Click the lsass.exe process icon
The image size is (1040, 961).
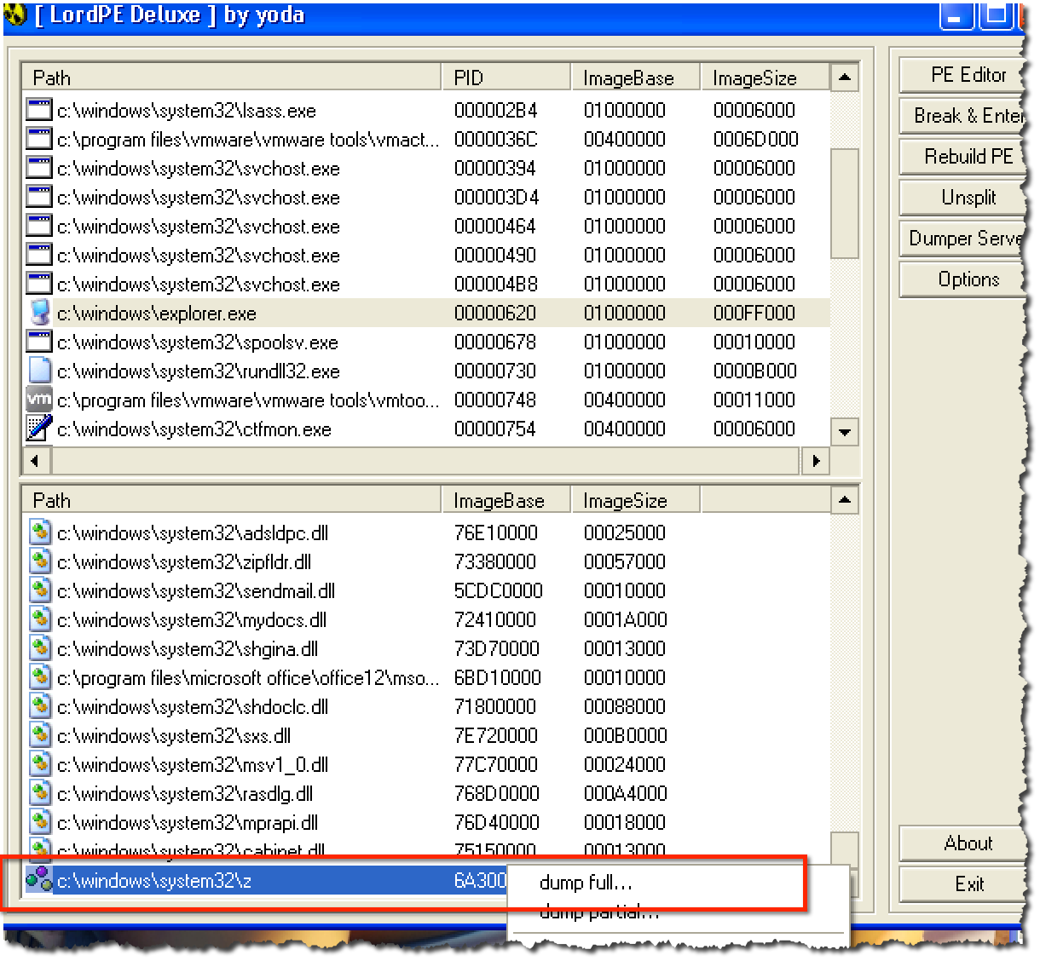[x=38, y=110]
